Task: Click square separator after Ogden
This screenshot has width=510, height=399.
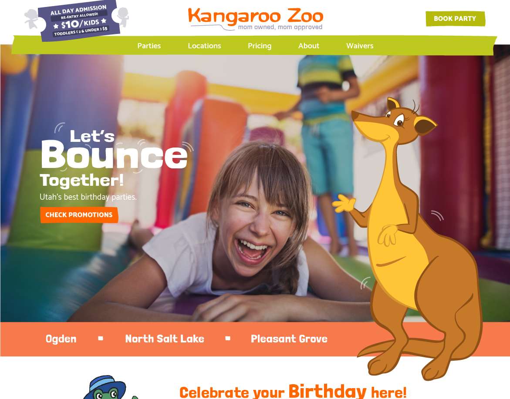Action: tap(101, 339)
